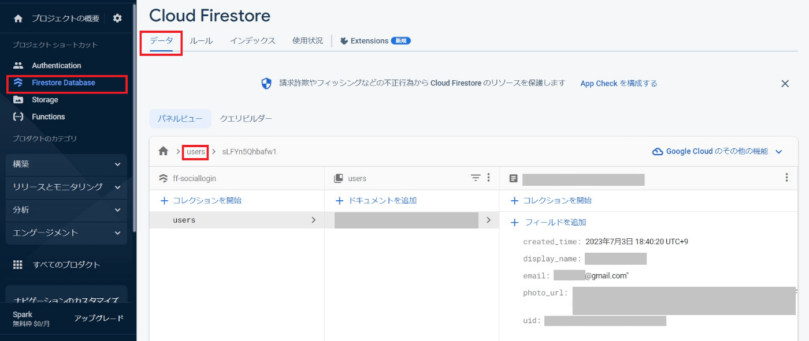
Task: Click コレクションを開始 in document panel
Action: tap(551, 201)
